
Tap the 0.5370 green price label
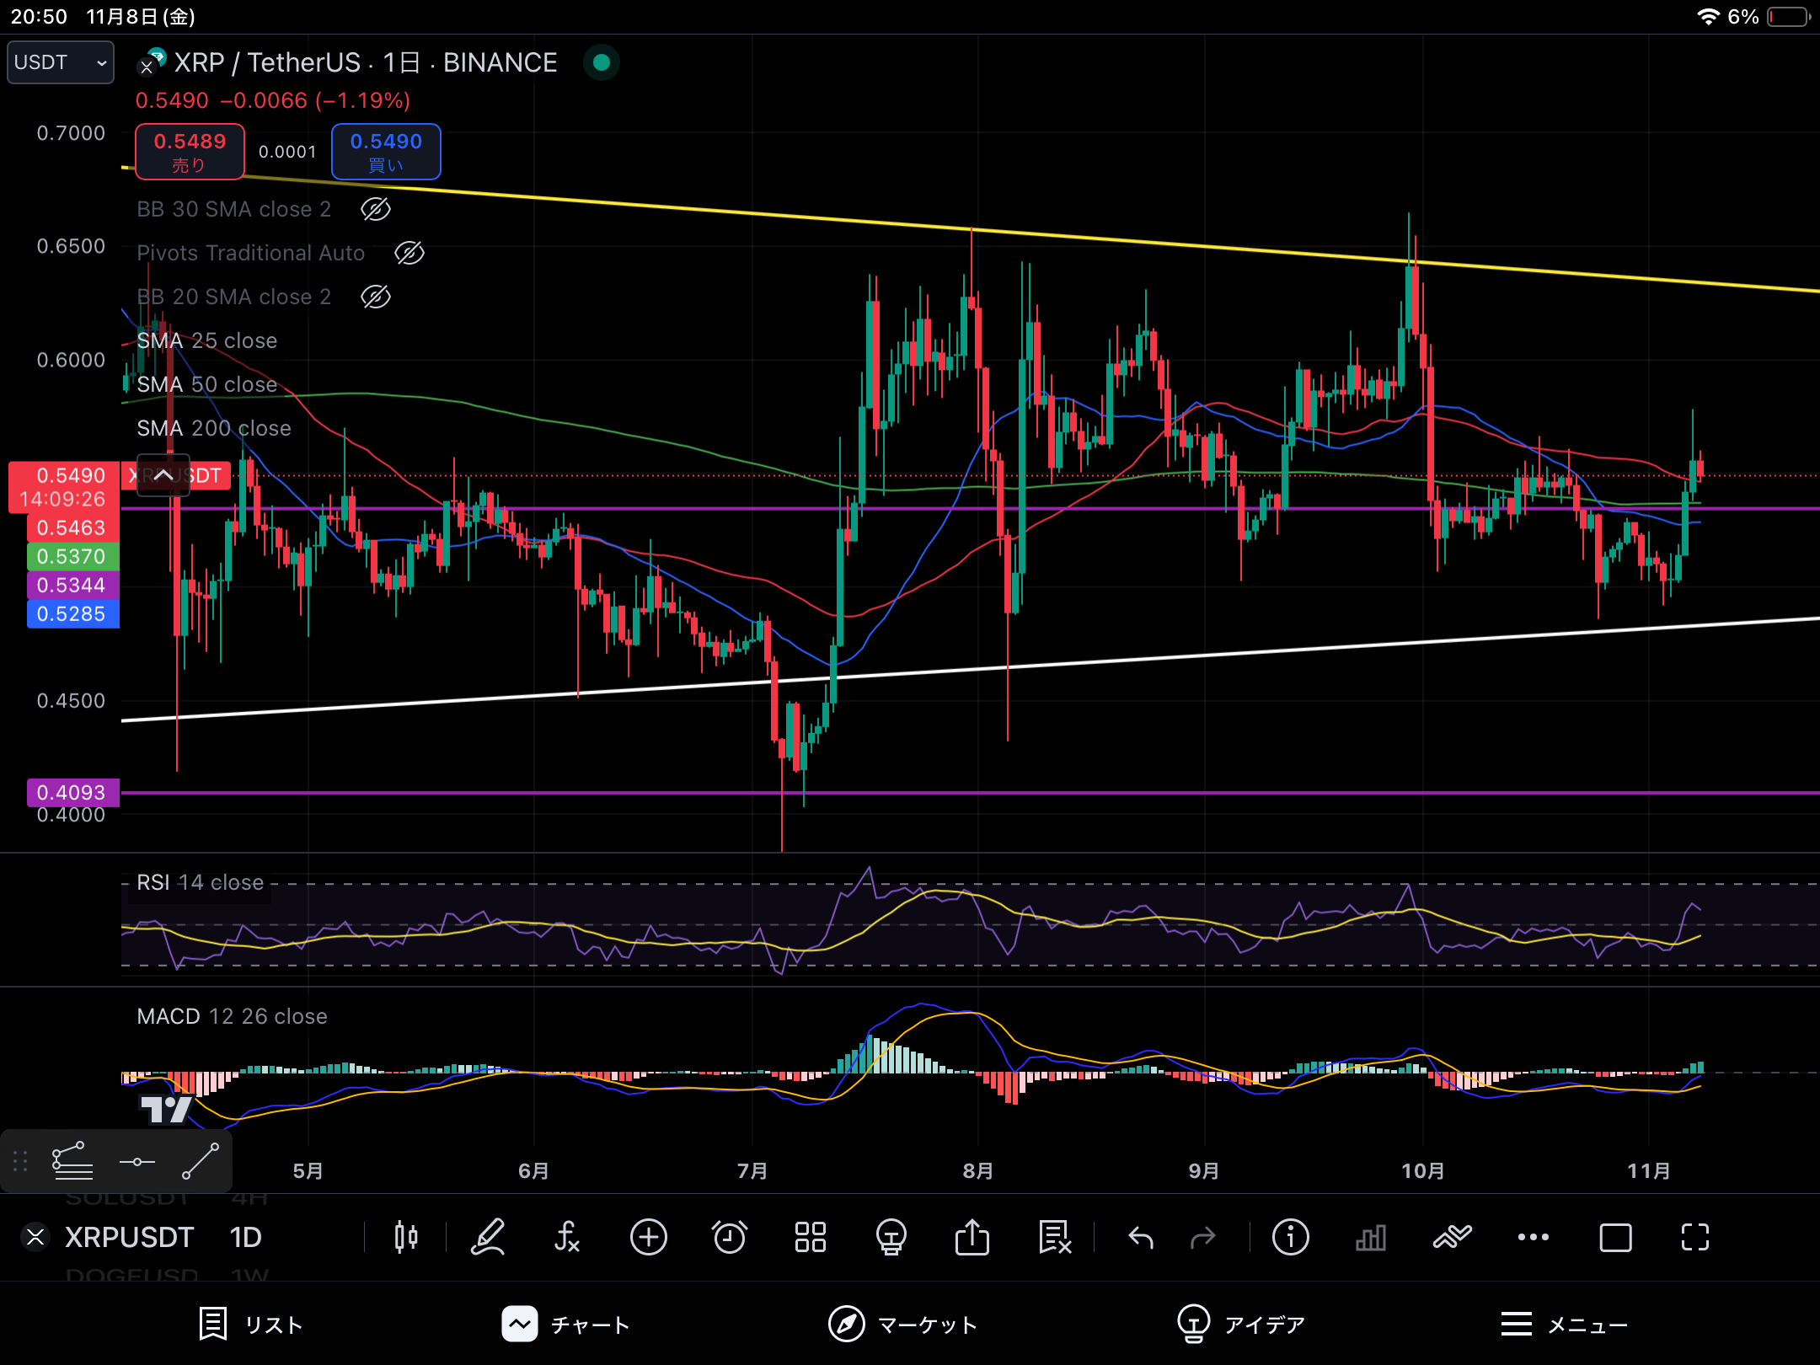[x=72, y=556]
